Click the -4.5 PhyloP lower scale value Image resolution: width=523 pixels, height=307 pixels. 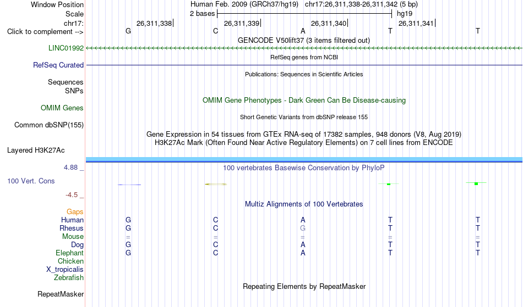[72, 195]
